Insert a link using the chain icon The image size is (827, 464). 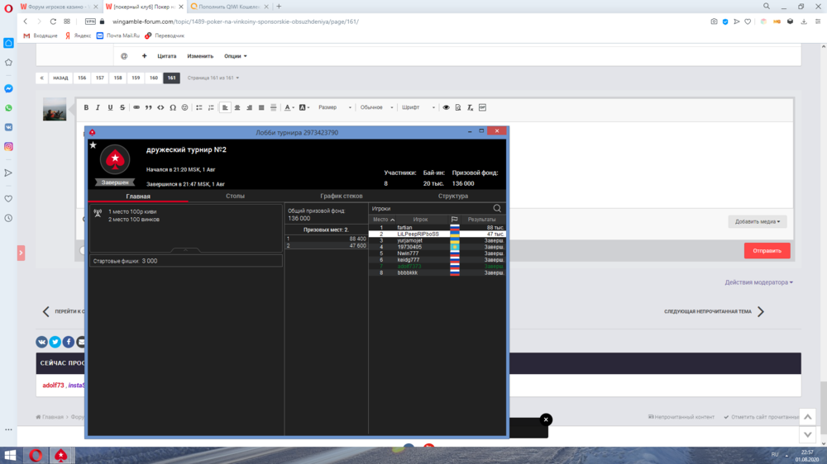point(136,107)
